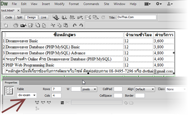Toggle Live view on
The height and width of the screenshot is (115, 188).
click(x=44, y=17)
